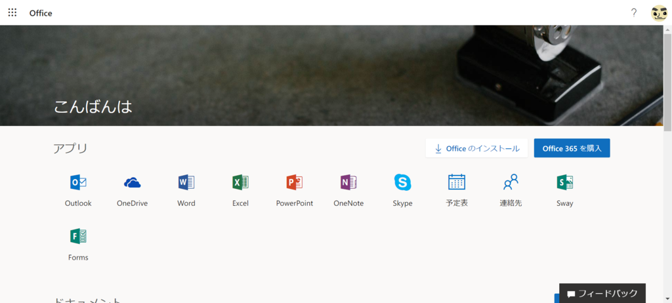Open the Word app icon
The width and height of the screenshot is (672, 303).
[x=186, y=182]
